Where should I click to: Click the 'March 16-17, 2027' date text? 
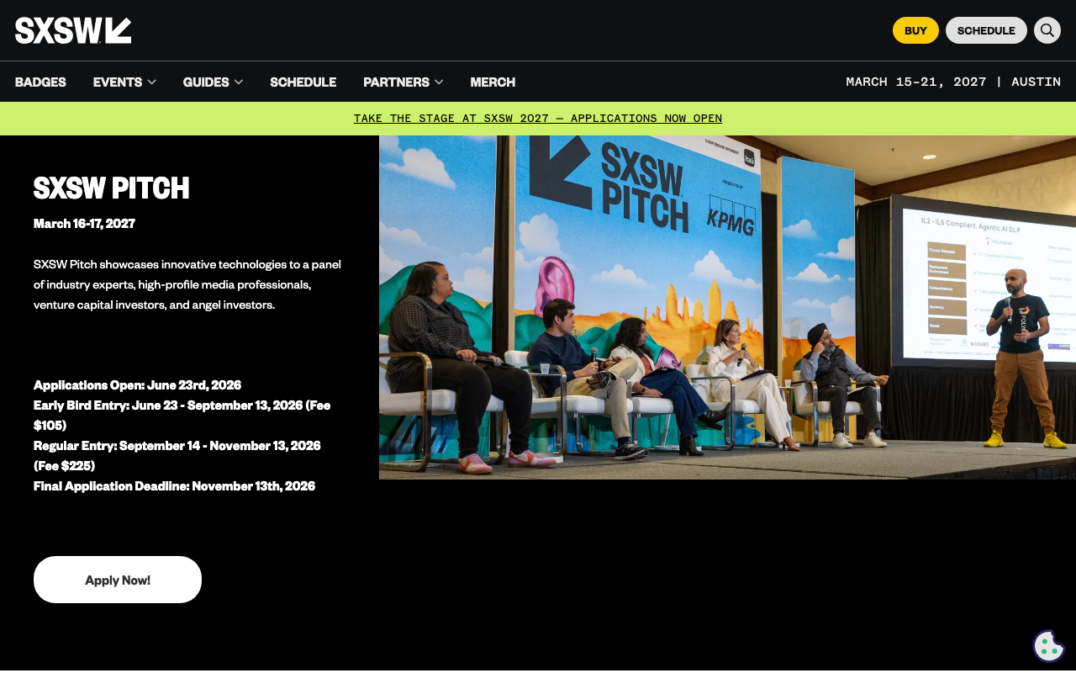pos(84,224)
